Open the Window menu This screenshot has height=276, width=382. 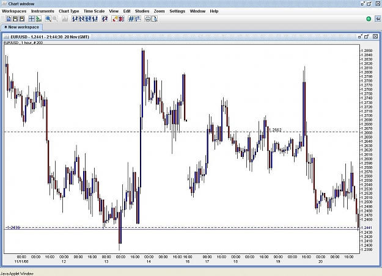click(197, 11)
